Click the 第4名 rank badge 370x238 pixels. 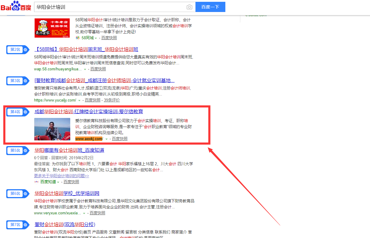[x=18, y=112]
